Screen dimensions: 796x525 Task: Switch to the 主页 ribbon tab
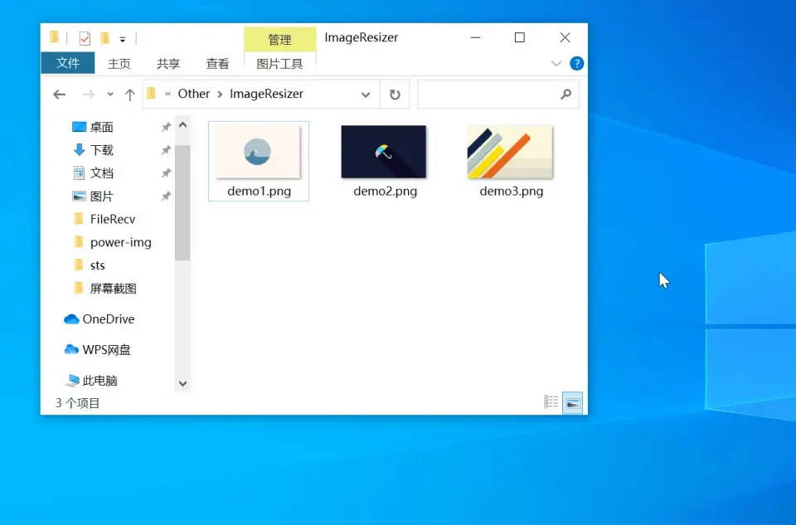119,64
